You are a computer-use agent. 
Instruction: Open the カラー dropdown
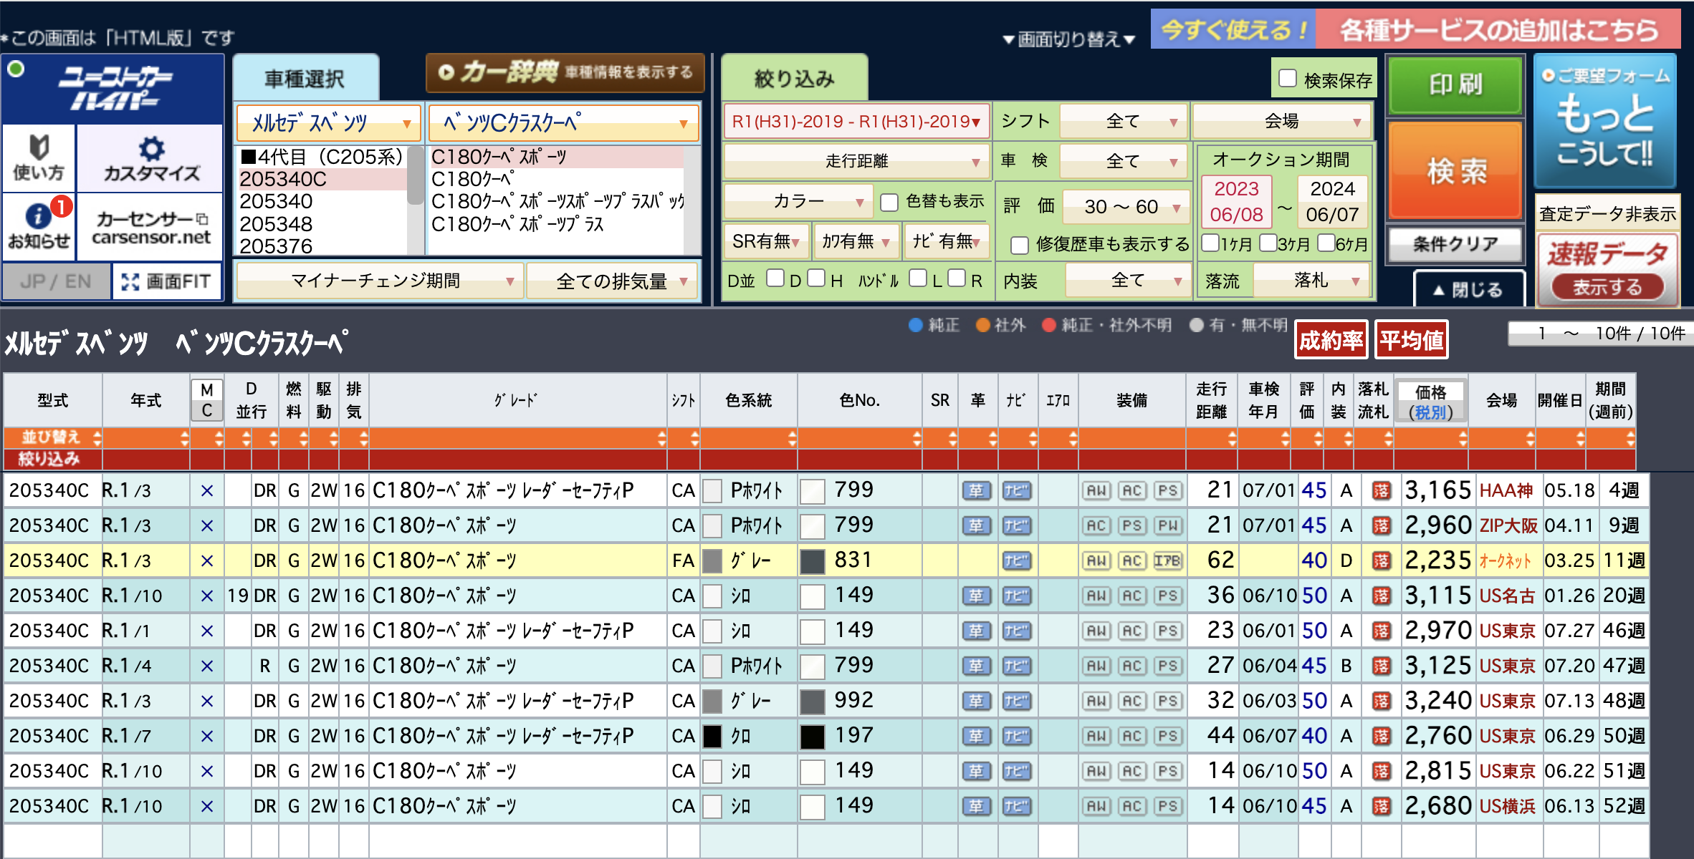pyautogui.click(x=798, y=201)
